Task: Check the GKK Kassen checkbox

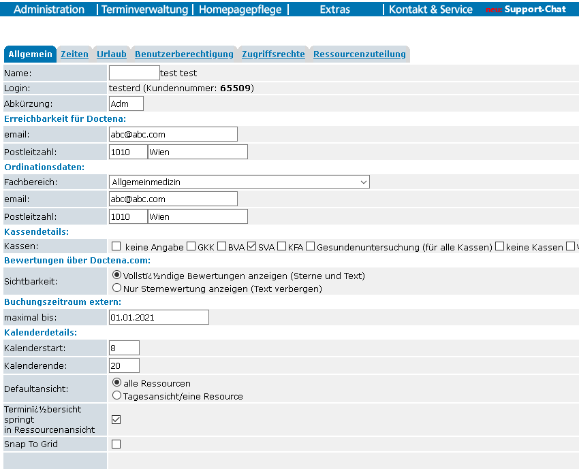Action: (x=191, y=247)
